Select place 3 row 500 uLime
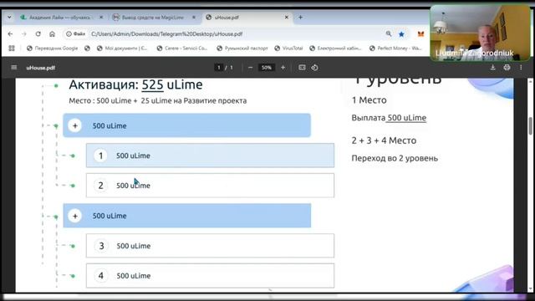Screen dimensions: 535x301 click(x=210, y=245)
